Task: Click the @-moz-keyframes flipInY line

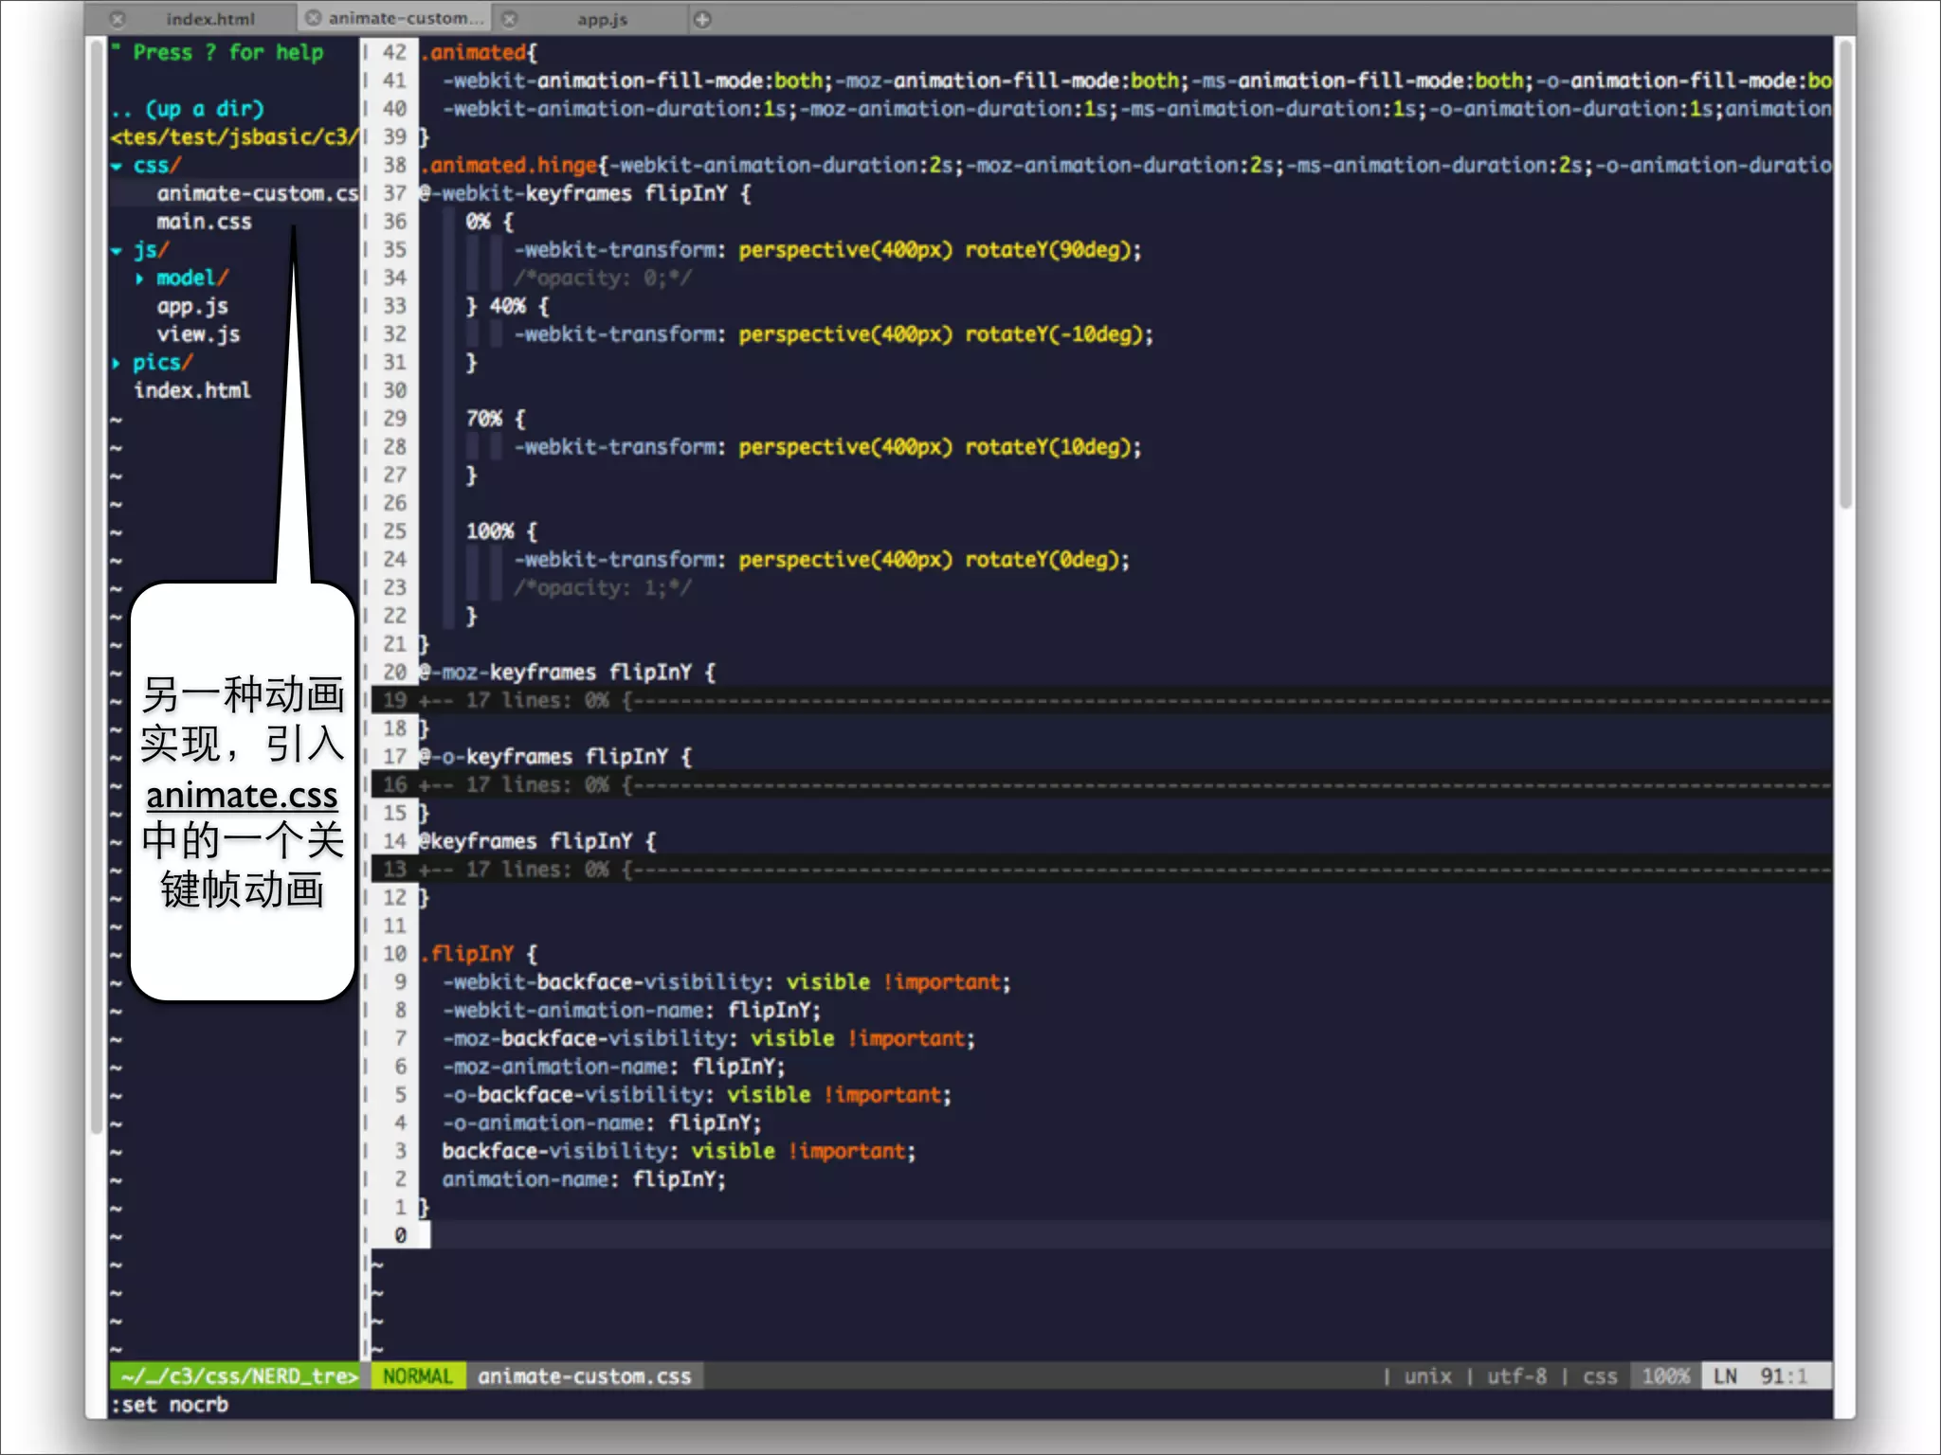Action: click(x=568, y=673)
